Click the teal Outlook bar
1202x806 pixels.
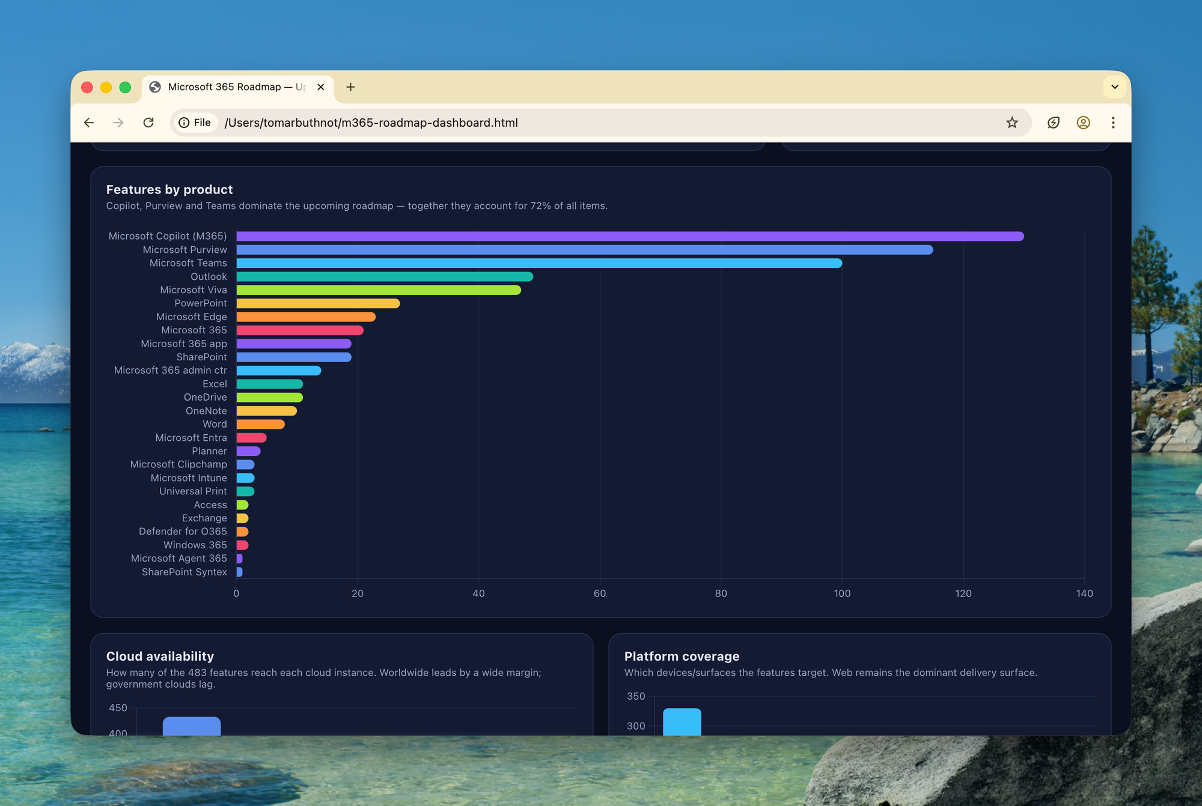click(384, 277)
